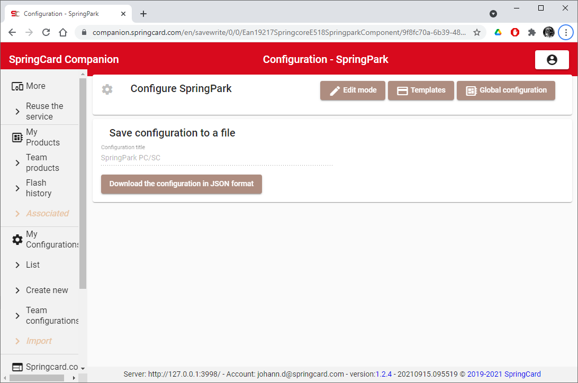Click the red ad blocker extension icon
Image resolution: width=578 pixels, height=383 pixels.
[x=515, y=32]
